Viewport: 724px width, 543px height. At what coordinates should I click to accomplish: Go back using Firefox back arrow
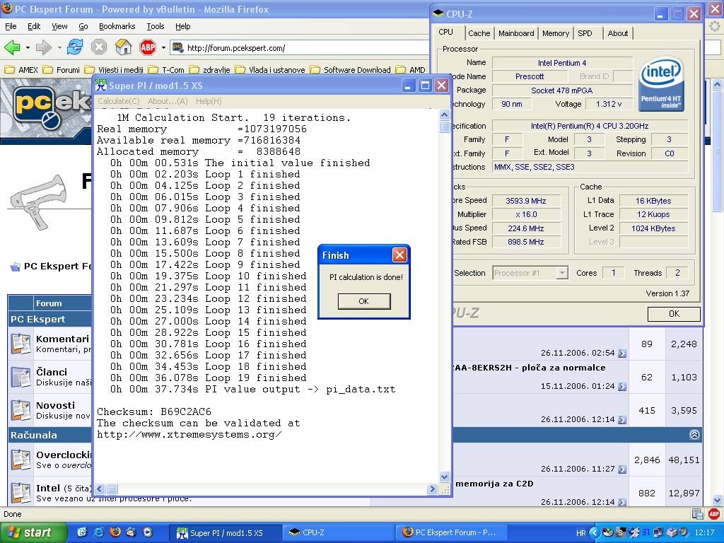coord(13,47)
